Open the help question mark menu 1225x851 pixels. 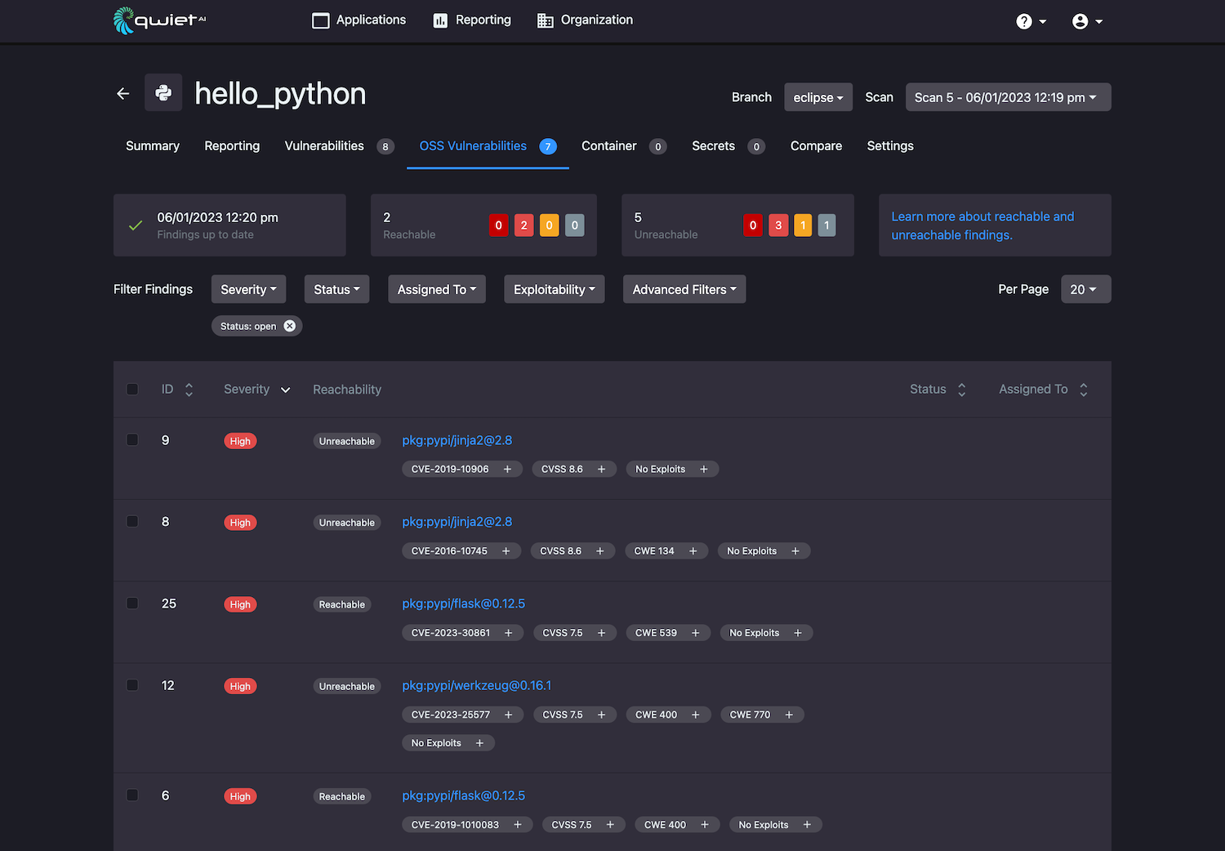click(1031, 21)
